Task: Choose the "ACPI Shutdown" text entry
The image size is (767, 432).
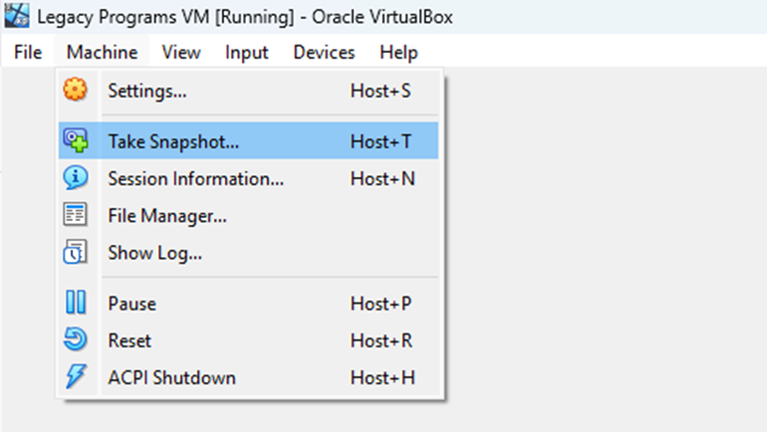Action: [171, 377]
